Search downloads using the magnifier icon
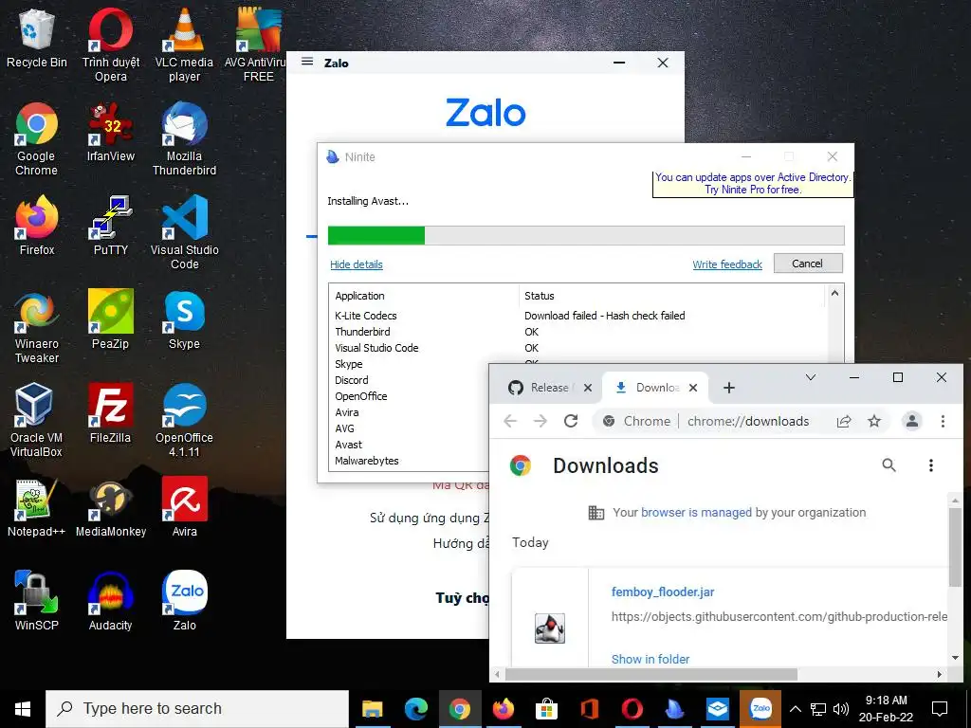Viewport: 971px width, 728px height. [889, 464]
